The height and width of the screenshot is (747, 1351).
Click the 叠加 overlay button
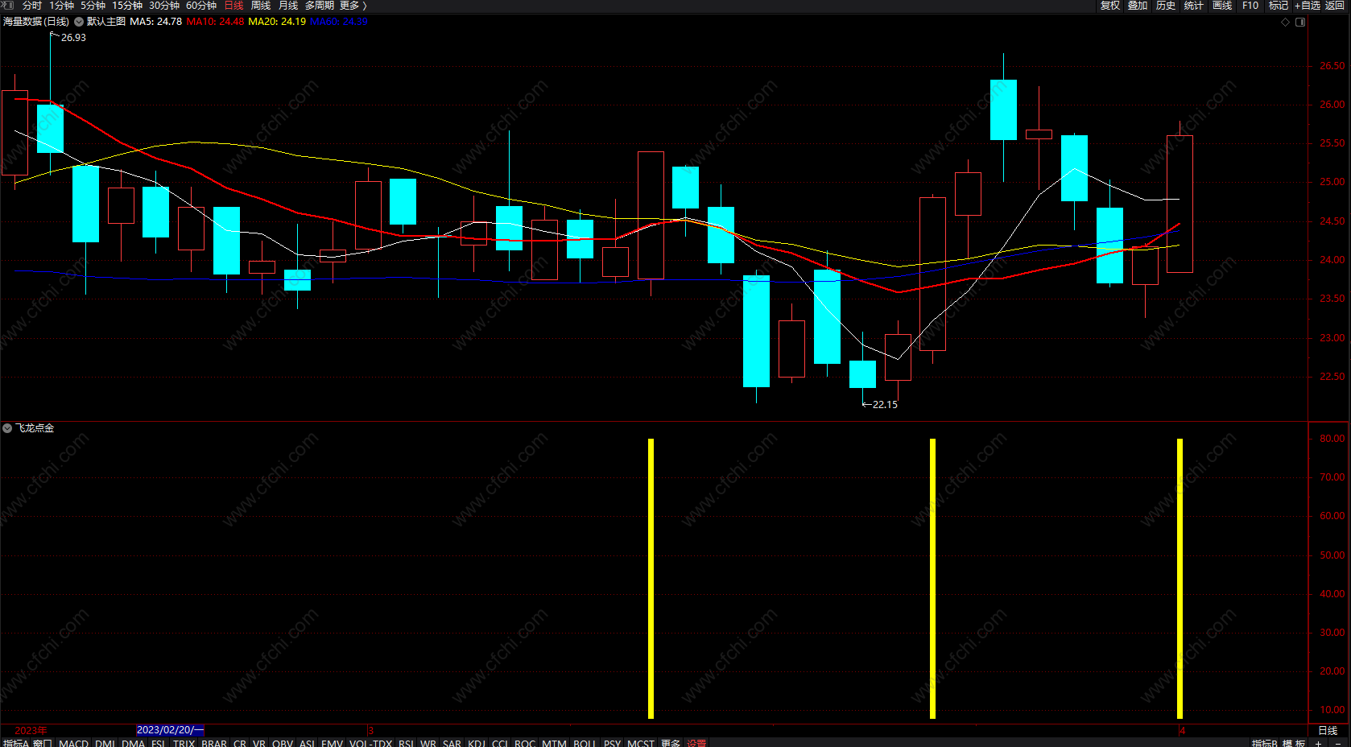point(1138,6)
